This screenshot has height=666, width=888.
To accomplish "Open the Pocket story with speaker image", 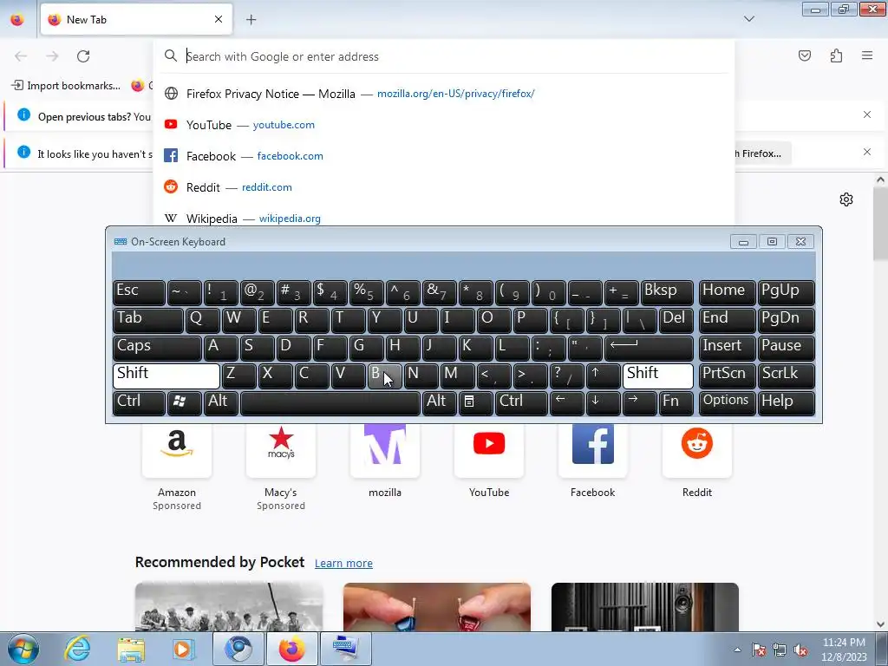I will pyautogui.click(x=645, y=606).
